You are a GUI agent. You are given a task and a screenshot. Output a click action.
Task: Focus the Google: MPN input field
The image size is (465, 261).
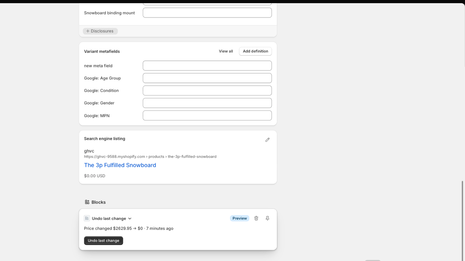207,115
